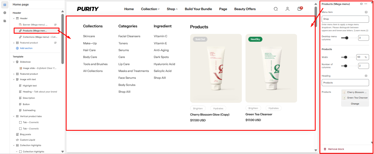Click Build Your Bundle in navigation
Screen dimensions: 374x154
point(198,9)
